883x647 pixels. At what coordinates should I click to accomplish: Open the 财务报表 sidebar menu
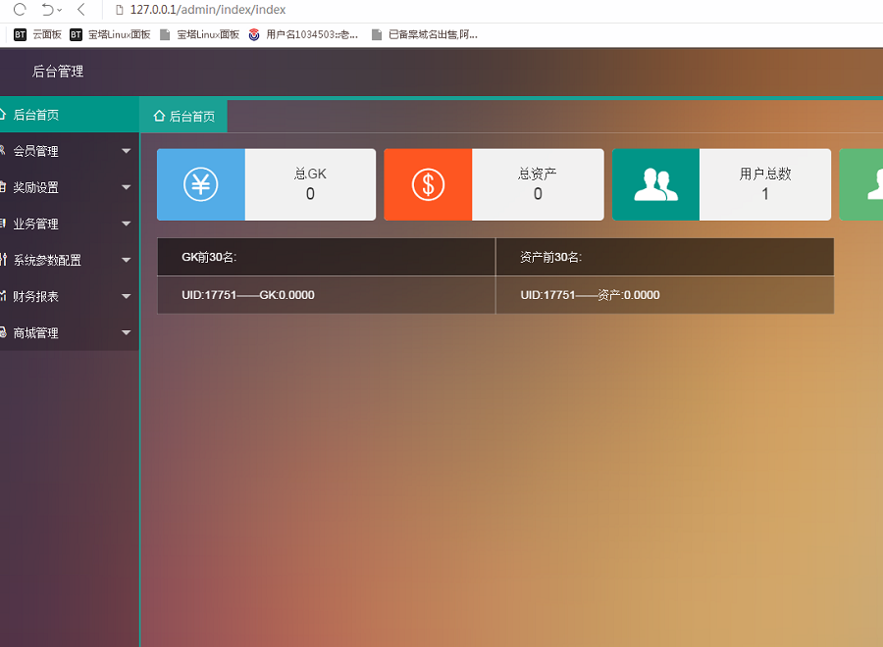(36, 296)
